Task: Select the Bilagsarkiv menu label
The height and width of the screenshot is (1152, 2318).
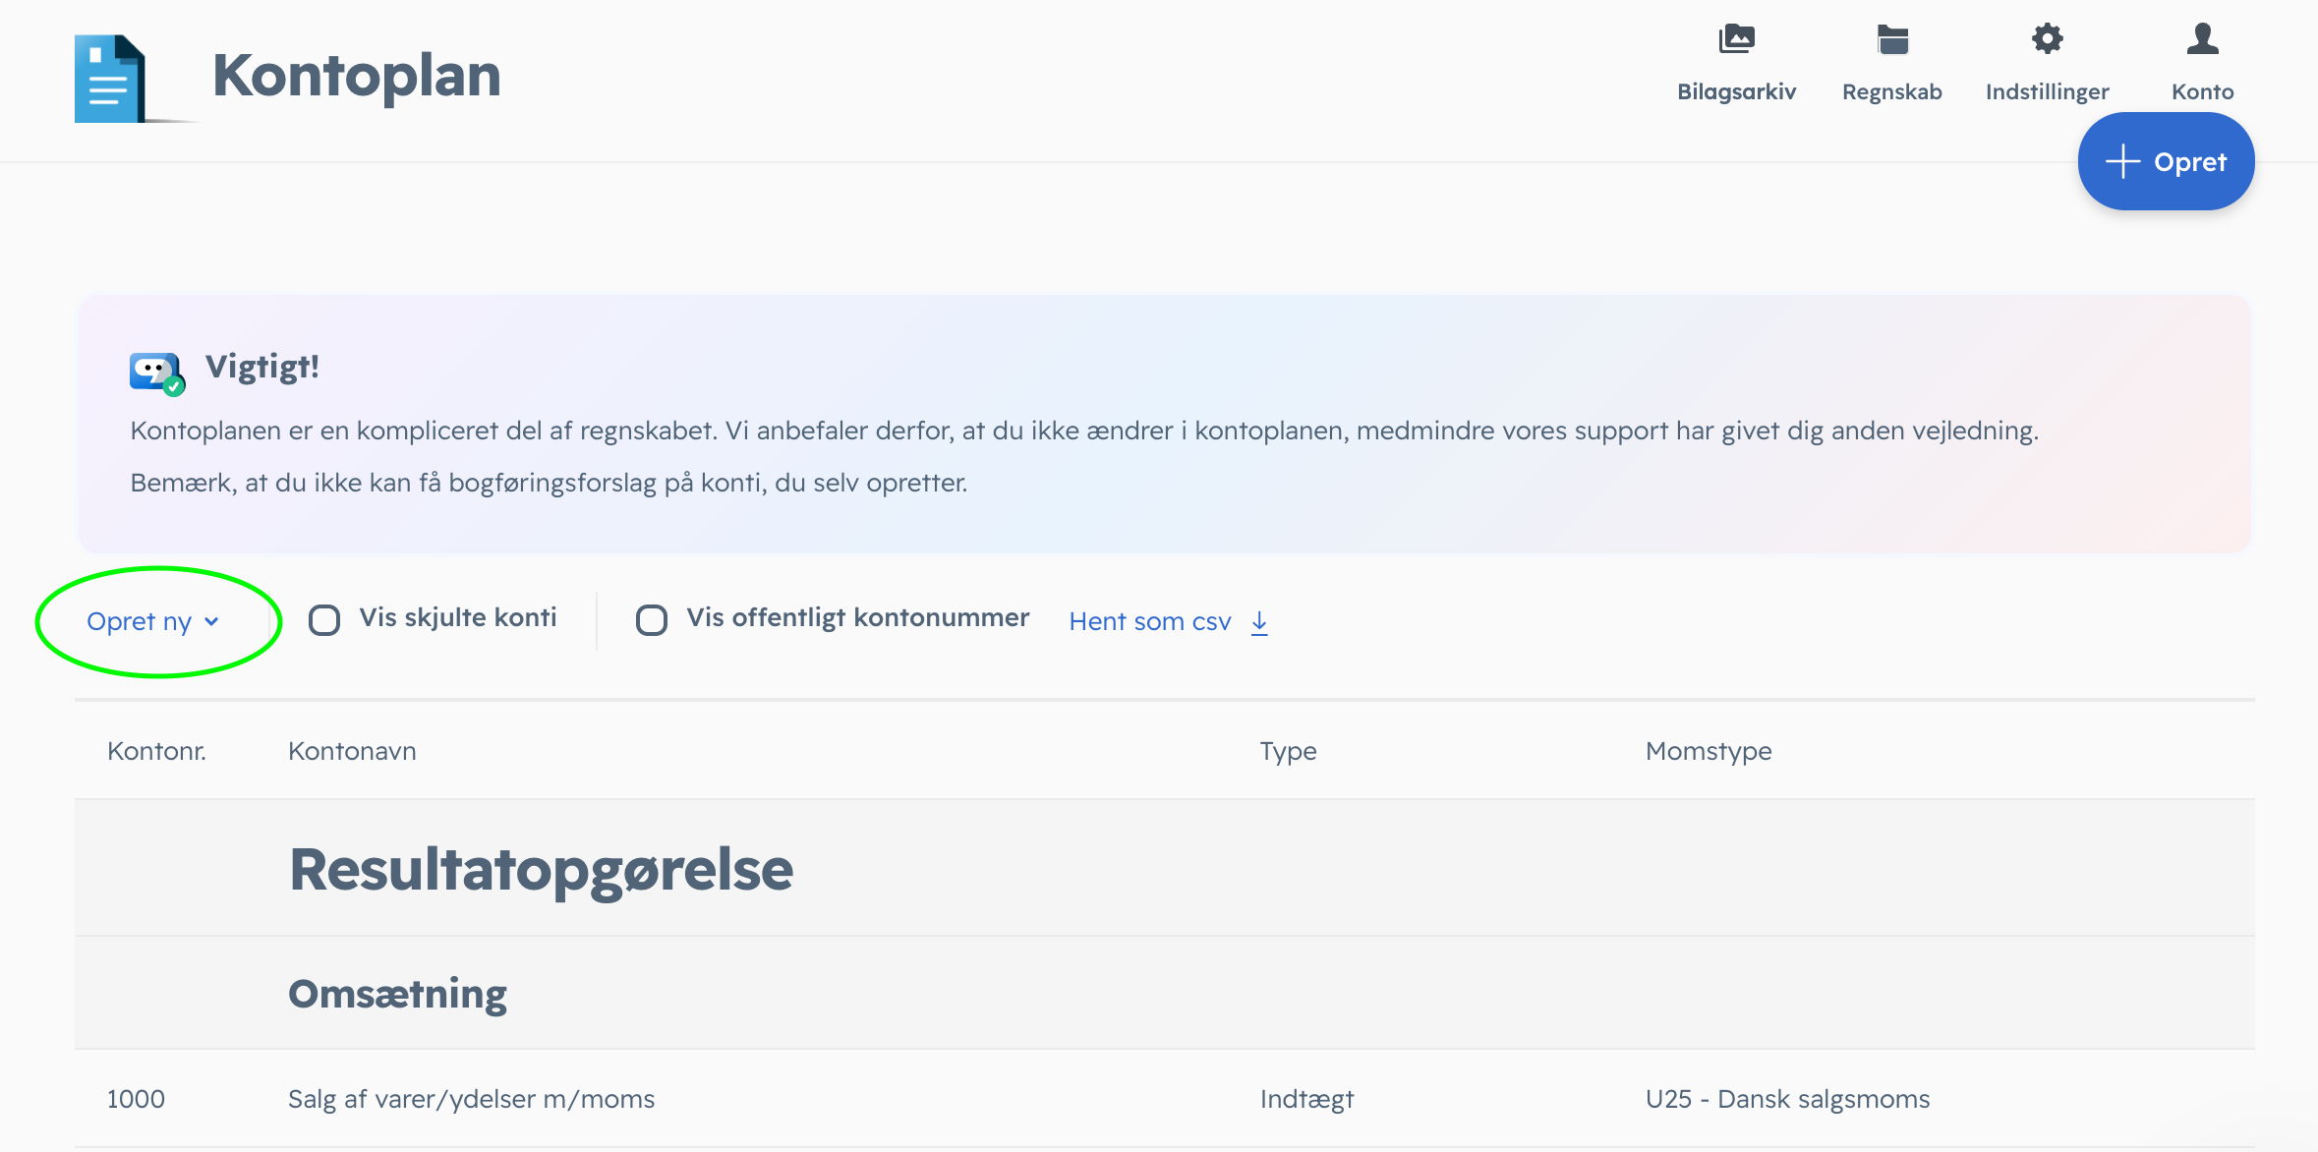Action: pos(1736,91)
